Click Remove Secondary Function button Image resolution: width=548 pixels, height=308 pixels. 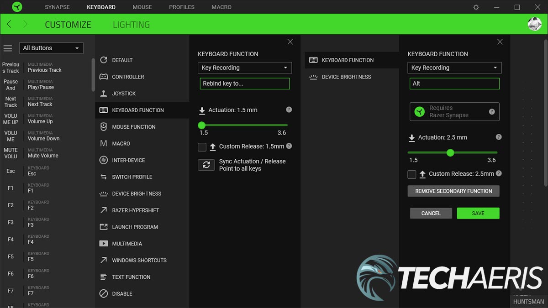tap(453, 191)
